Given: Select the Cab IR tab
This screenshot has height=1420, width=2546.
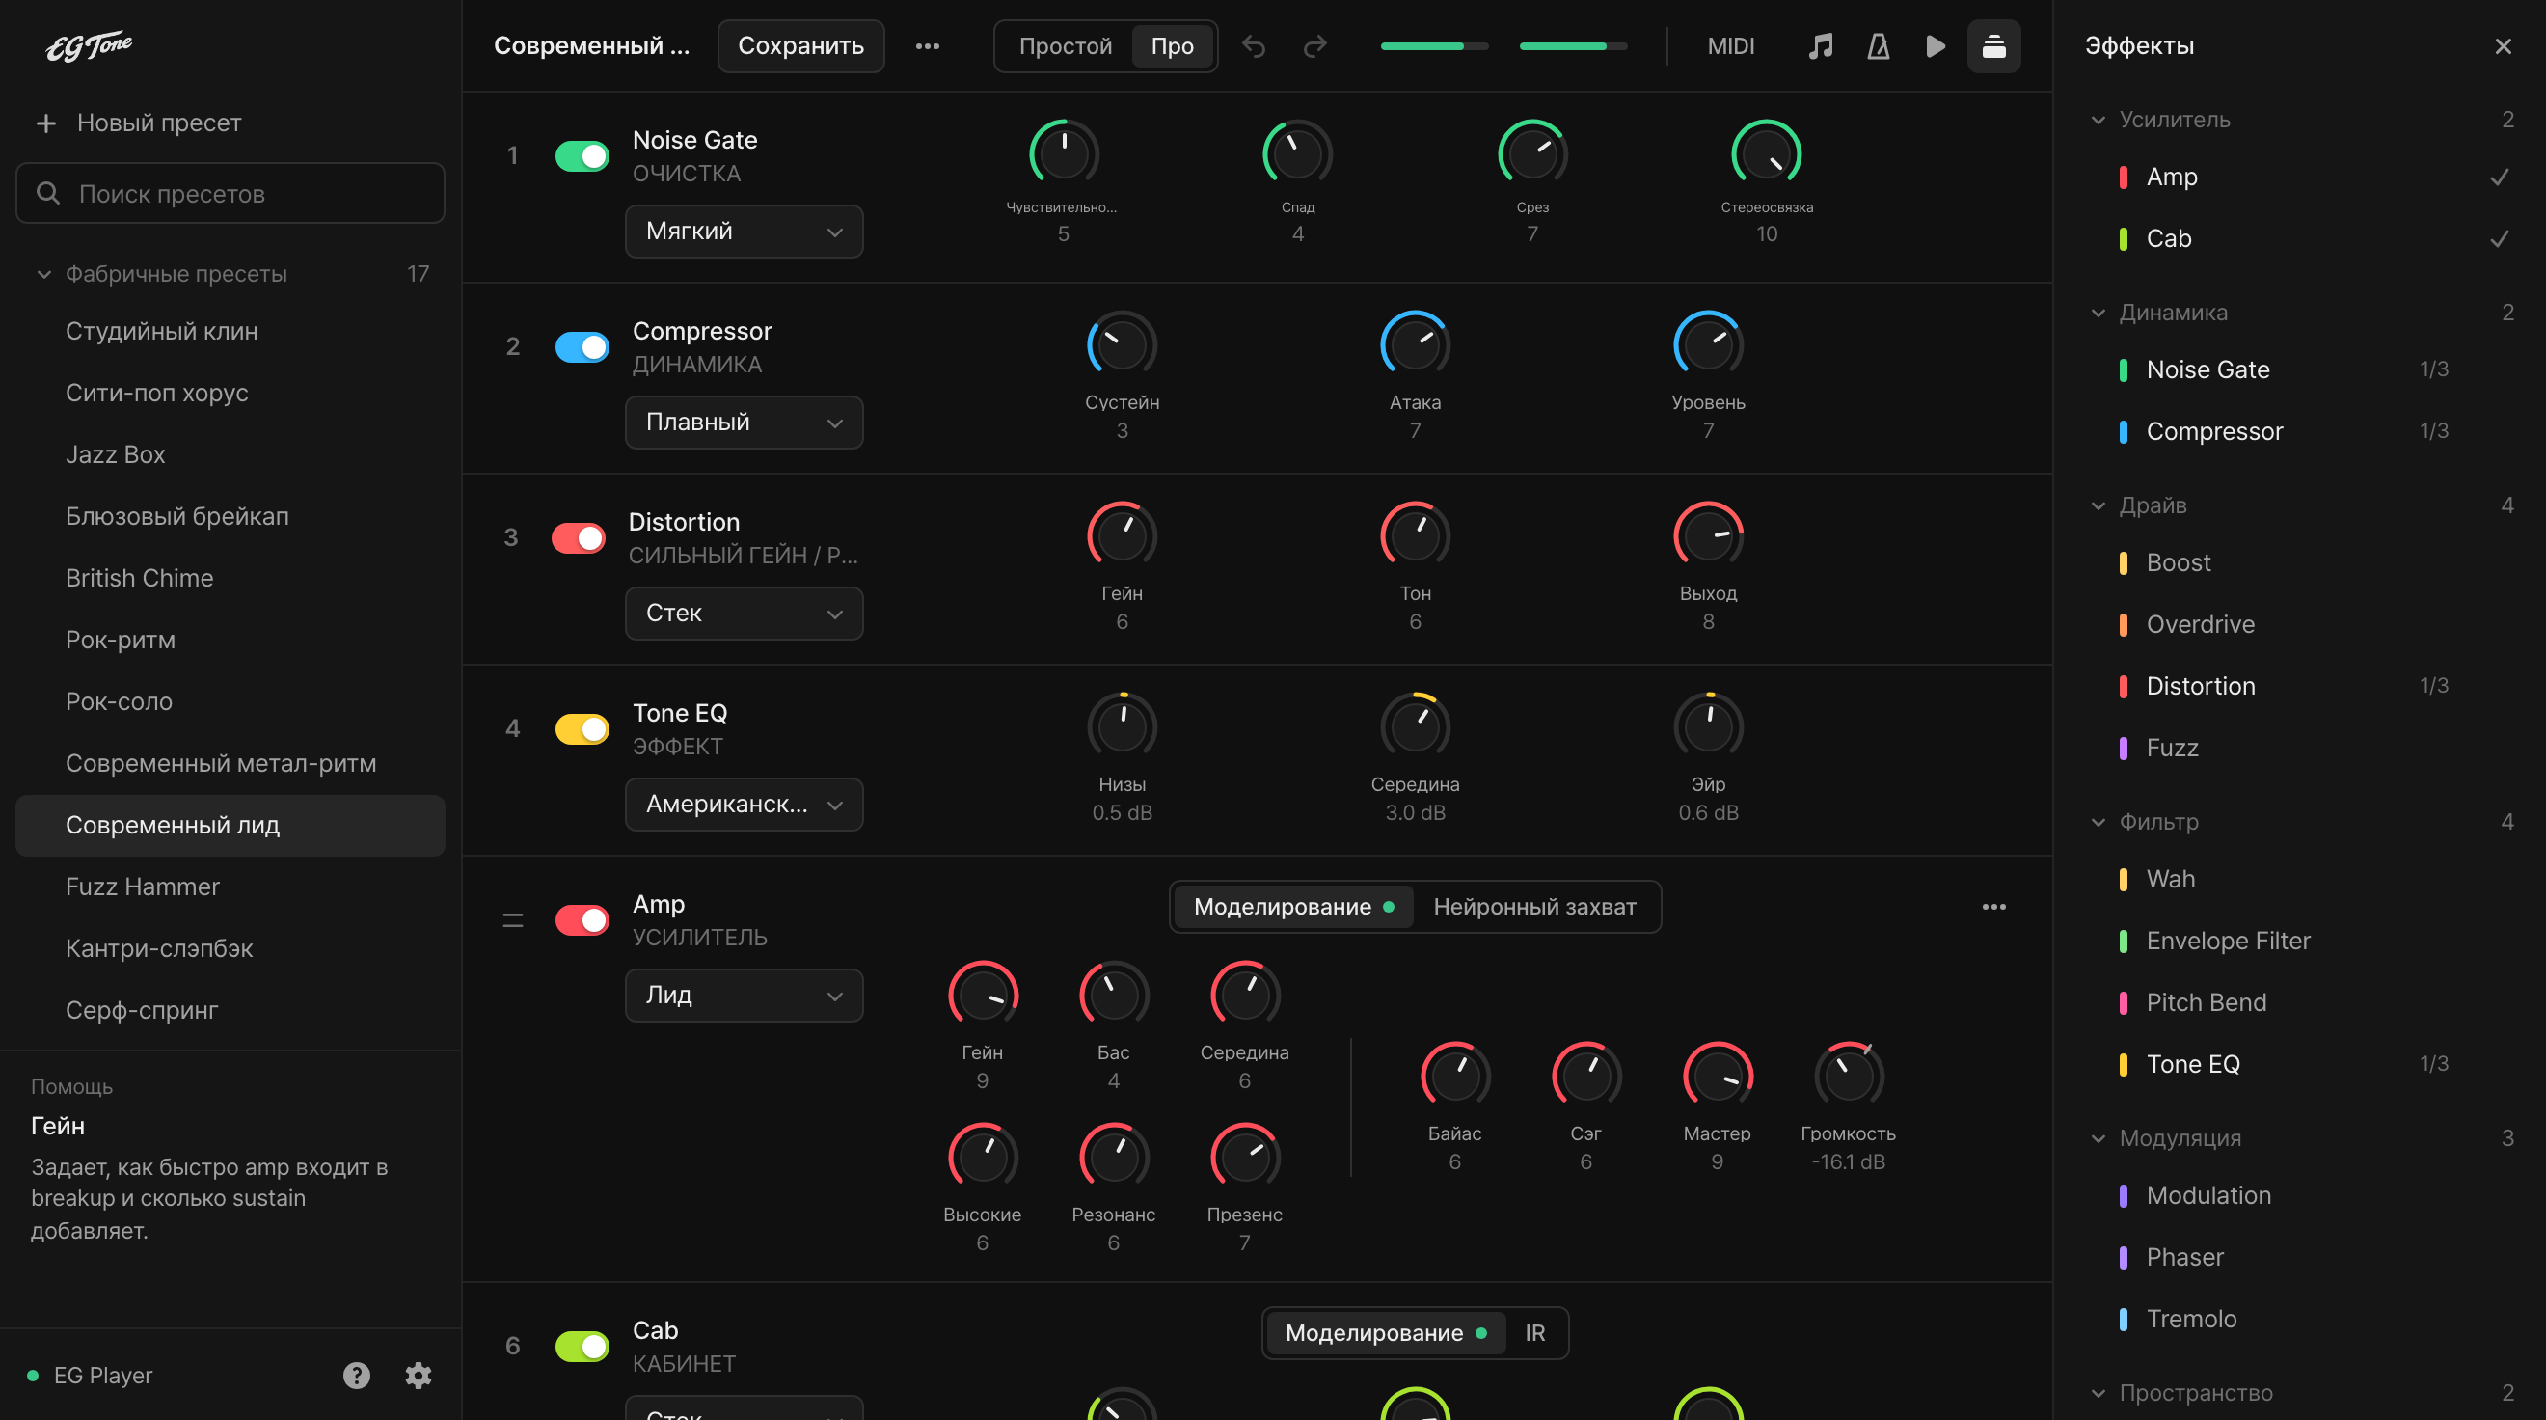Looking at the screenshot, I should [1534, 1333].
